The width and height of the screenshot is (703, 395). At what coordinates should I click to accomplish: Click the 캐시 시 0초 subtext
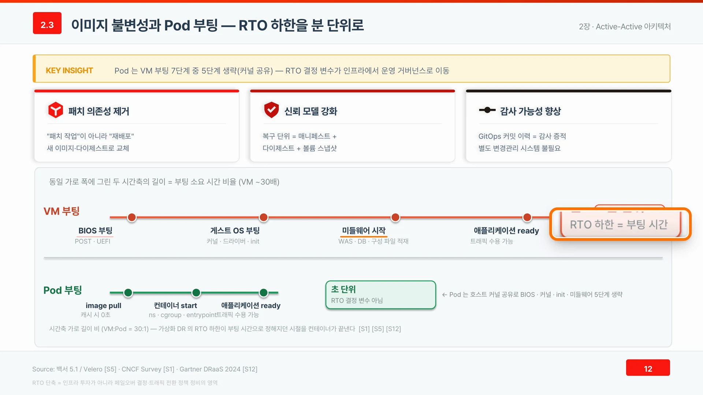point(96,315)
